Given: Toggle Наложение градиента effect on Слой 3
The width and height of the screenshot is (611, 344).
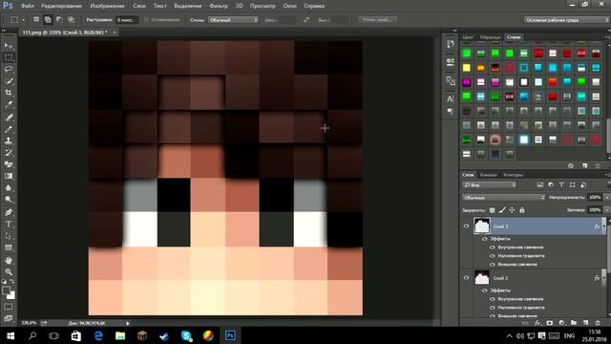Looking at the screenshot, I should click(493, 256).
